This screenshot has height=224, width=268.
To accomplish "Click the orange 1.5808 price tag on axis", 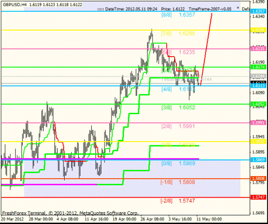I will coord(258,179).
